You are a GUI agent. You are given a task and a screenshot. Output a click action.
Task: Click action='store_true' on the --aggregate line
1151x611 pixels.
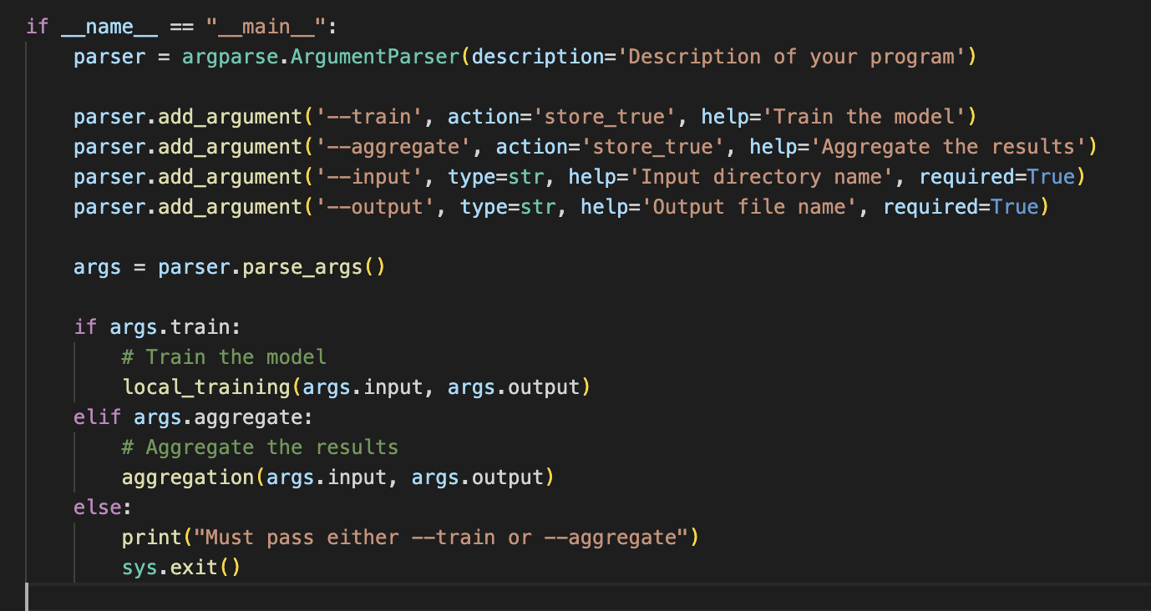coord(611,147)
